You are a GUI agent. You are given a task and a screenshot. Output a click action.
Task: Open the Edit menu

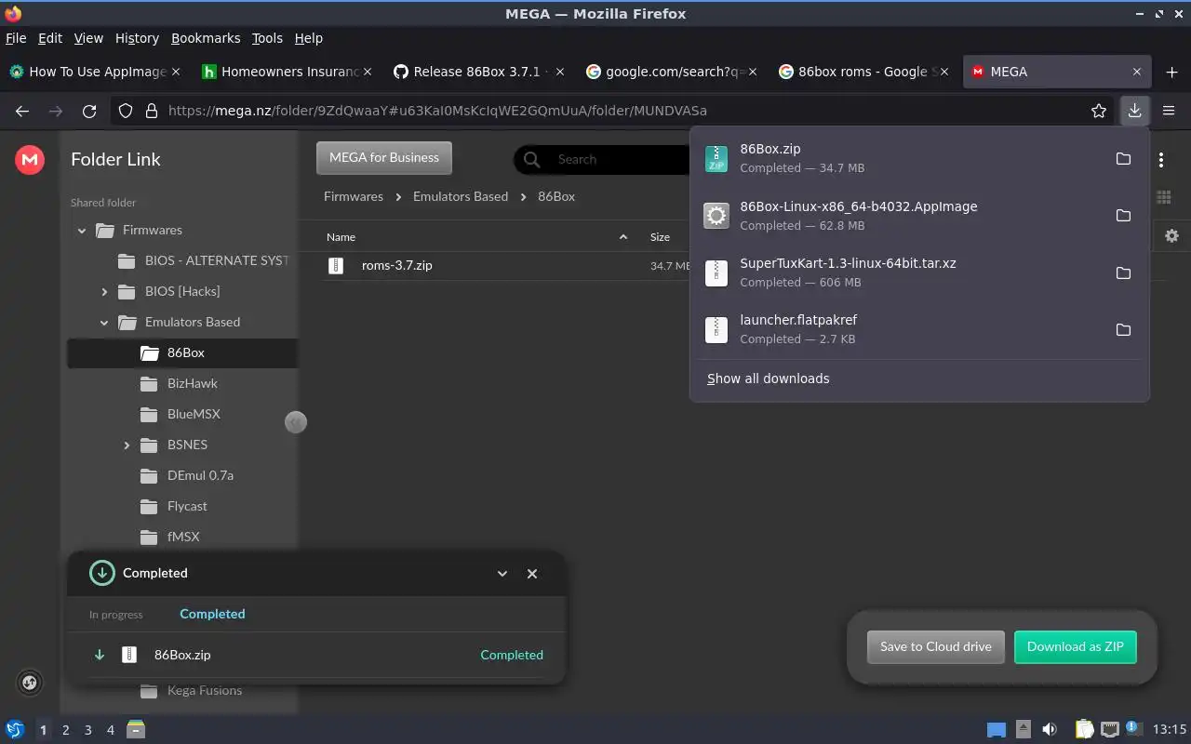click(x=49, y=38)
